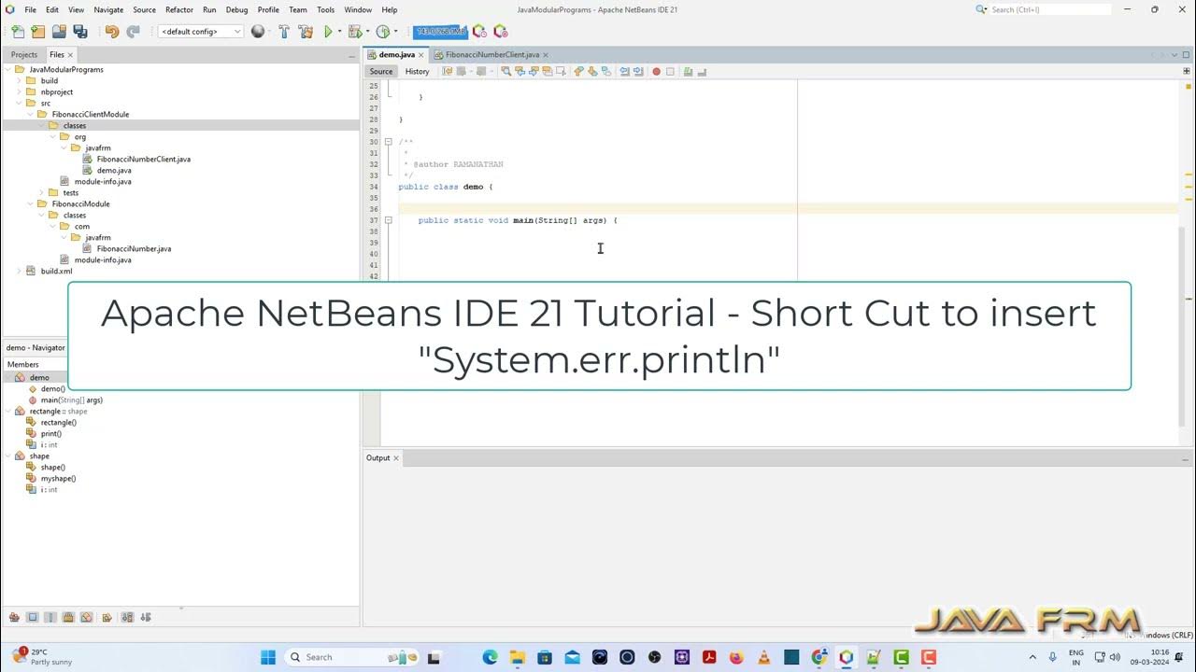Toggle Show Inner Classes filter in Navigator

click(x=86, y=617)
